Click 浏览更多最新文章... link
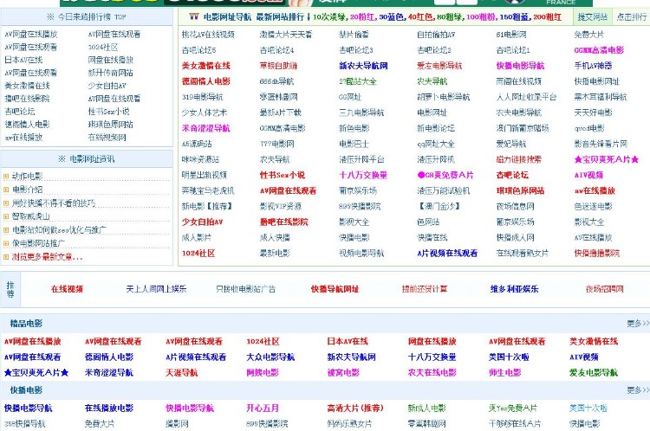This screenshot has height=431, width=650. tap(47, 257)
